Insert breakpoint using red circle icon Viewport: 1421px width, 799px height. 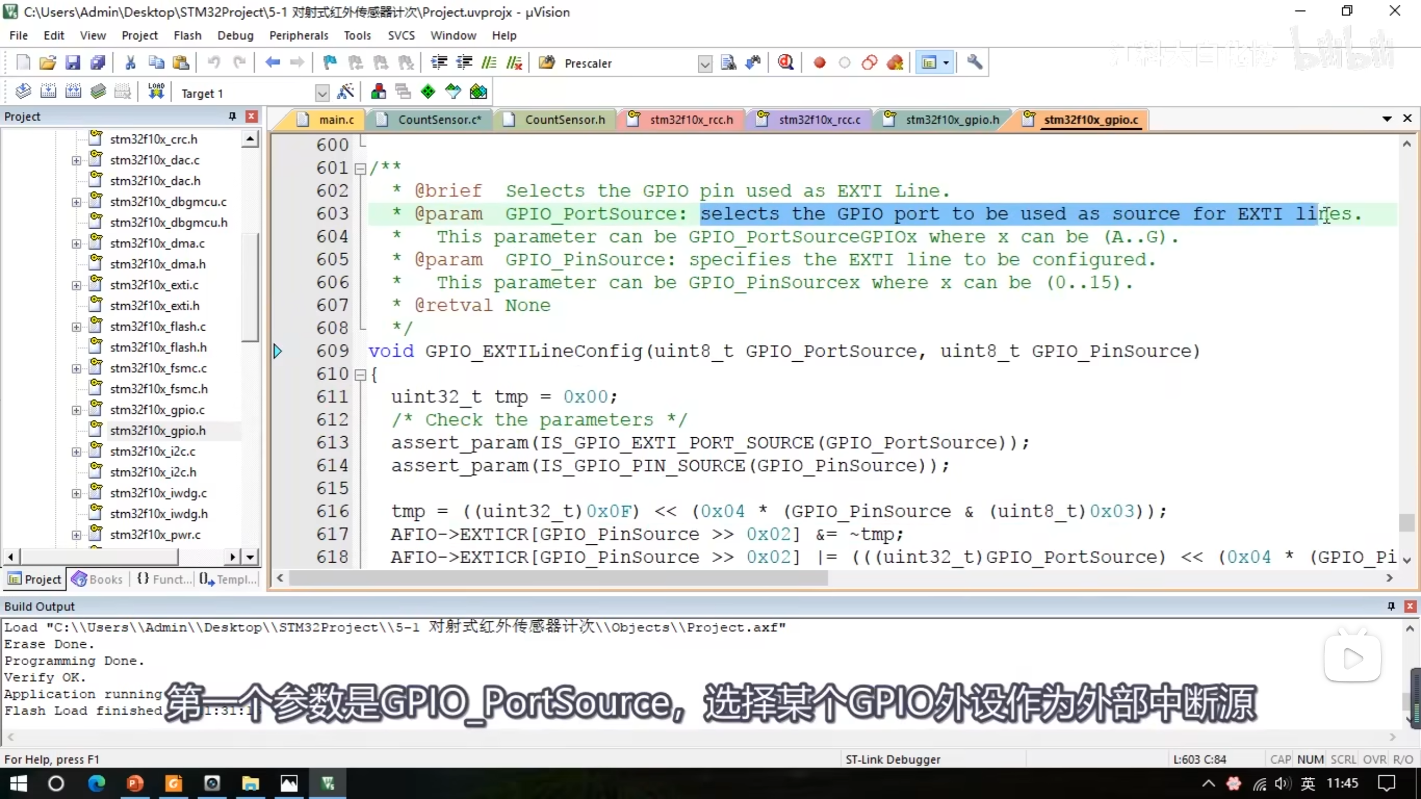coord(819,63)
